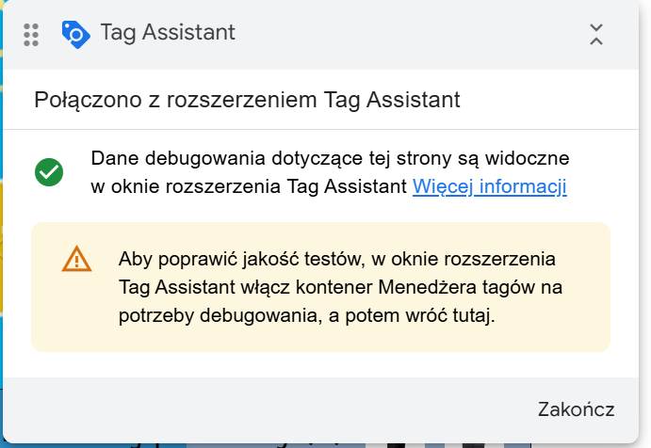
Task: Collapse the Tag Assistant panel
Action: coord(595,34)
